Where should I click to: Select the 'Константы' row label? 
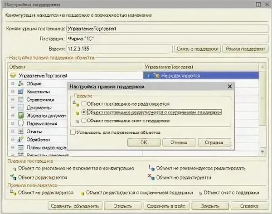[38, 92]
